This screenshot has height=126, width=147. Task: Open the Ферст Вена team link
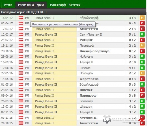(x=89, y=79)
